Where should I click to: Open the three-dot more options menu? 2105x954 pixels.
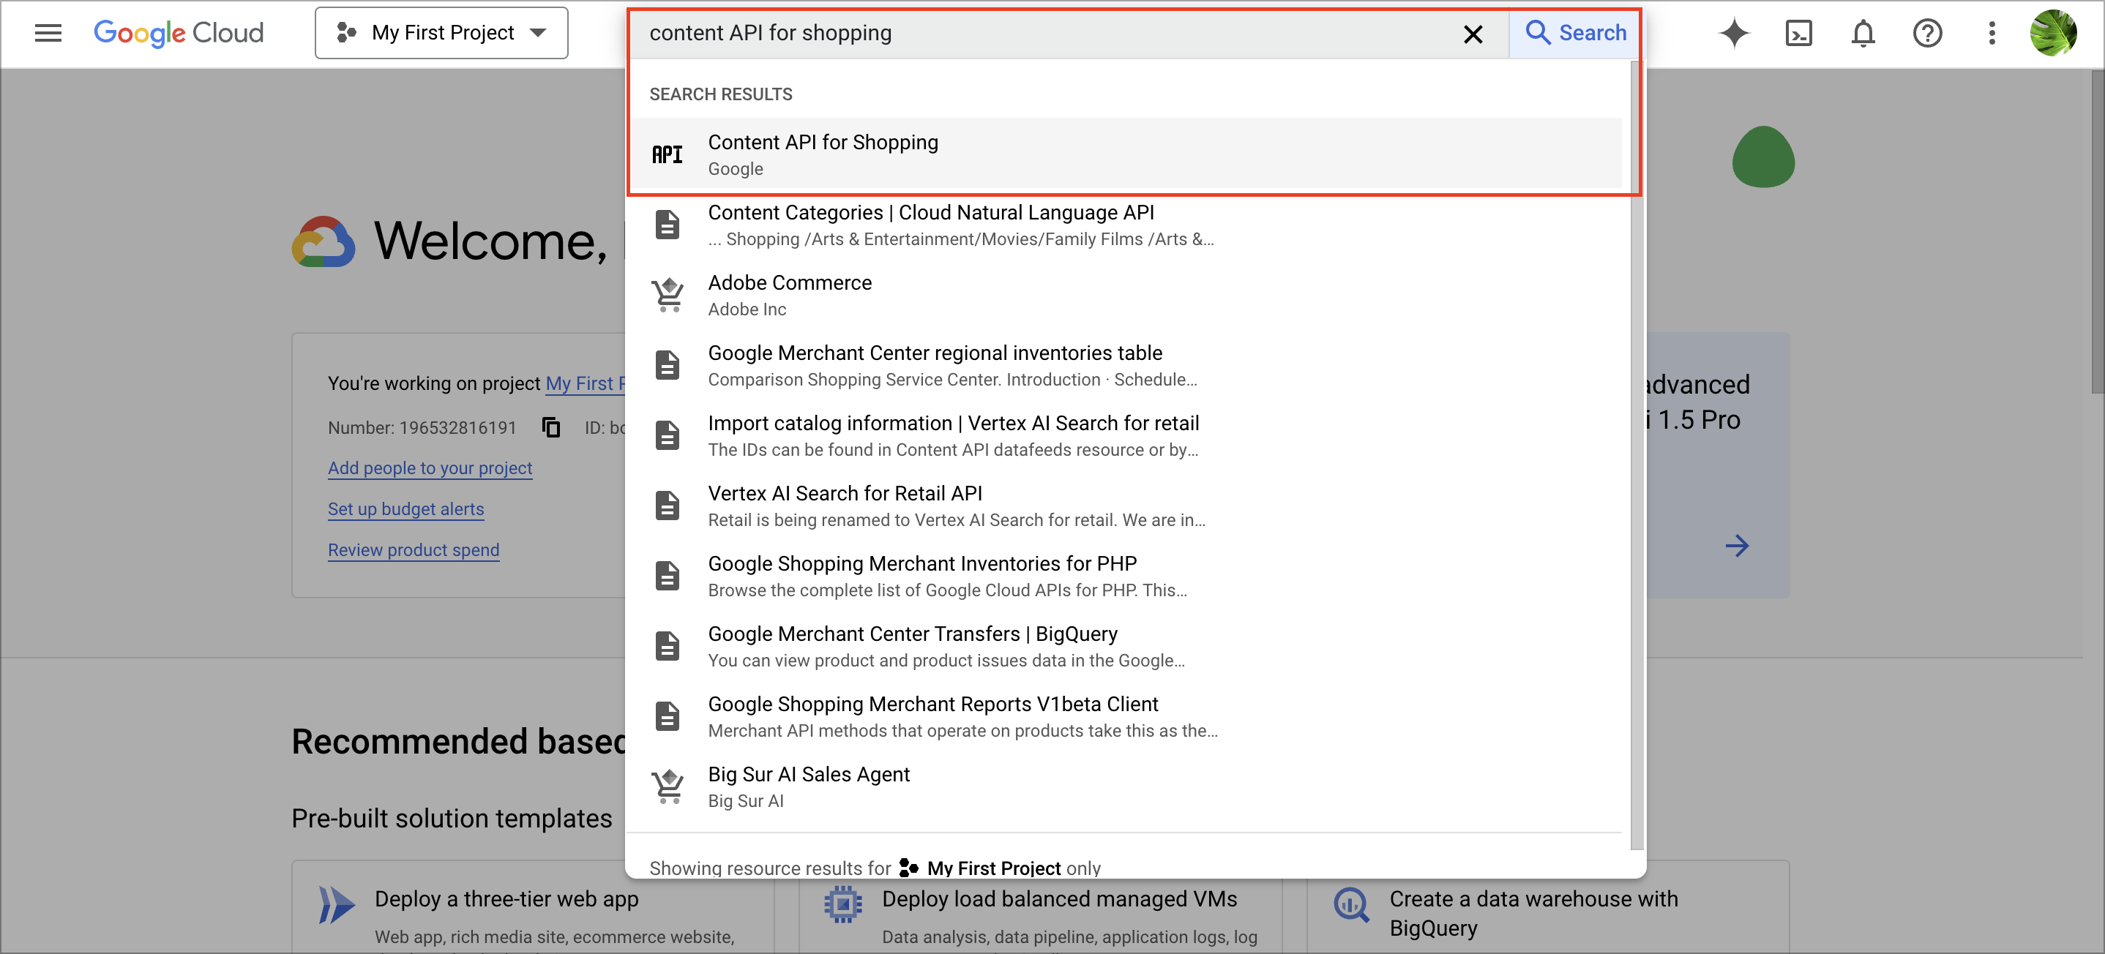1992,34
